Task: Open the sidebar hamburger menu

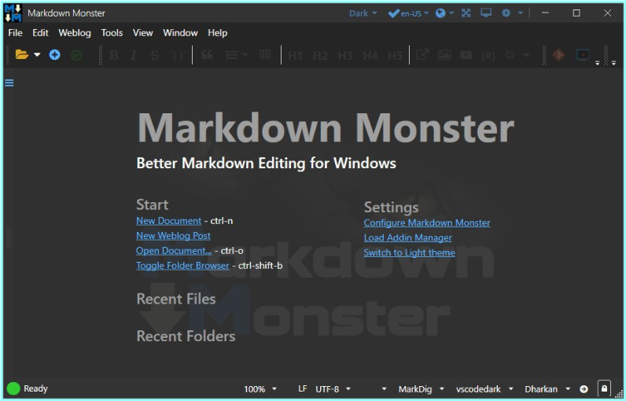Action: [x=9, y=83]
